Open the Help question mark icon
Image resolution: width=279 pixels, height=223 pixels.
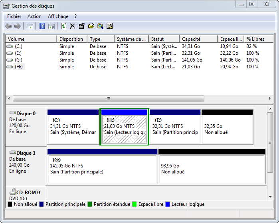[x=42, y=26]
